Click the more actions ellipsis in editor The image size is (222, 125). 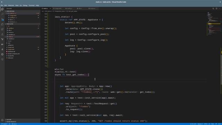220,9
